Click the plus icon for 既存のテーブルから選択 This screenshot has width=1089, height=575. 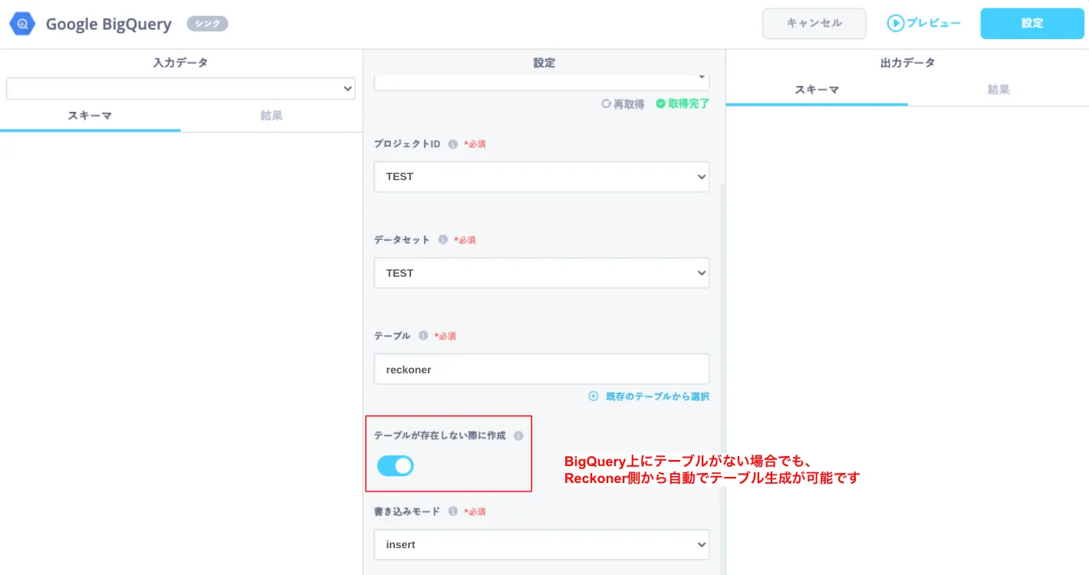tap(593, 396)
